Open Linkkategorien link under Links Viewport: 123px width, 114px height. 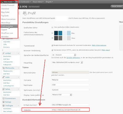(x=9, y=86)
